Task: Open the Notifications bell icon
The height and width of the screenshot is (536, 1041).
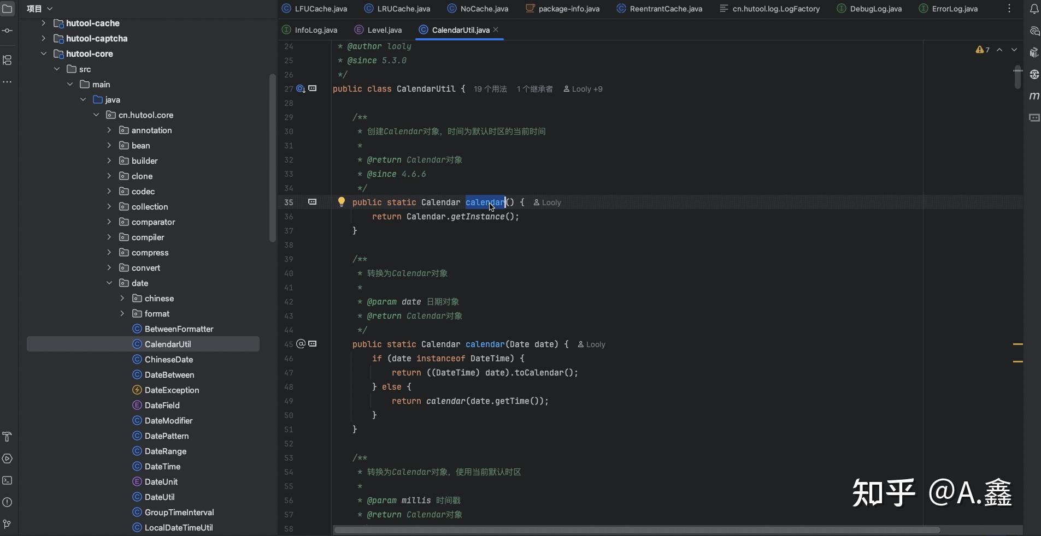Action: coord(1034,9)
